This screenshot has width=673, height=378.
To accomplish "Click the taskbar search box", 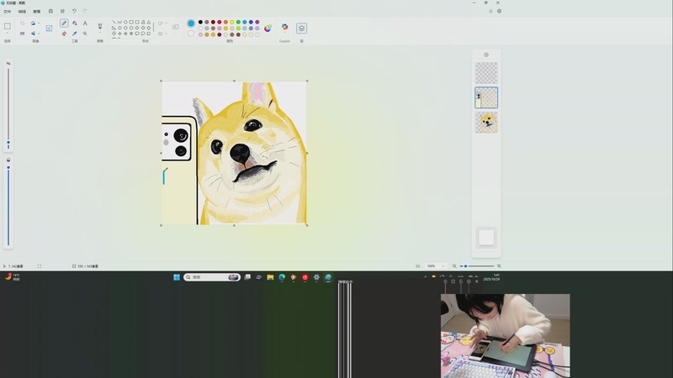I will click(x=212, y=277).
